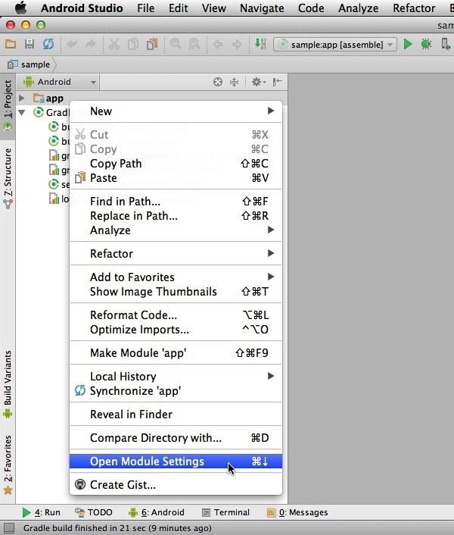Screen dimensions: 454x535
Task: Open the sample:app run configuration dropdown
Action: pyautogui.click(x=334, y=45)
